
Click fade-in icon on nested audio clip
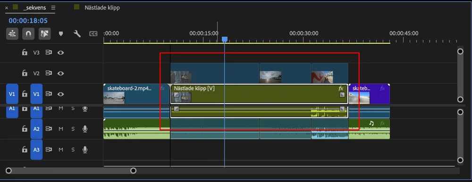[177, 109]
